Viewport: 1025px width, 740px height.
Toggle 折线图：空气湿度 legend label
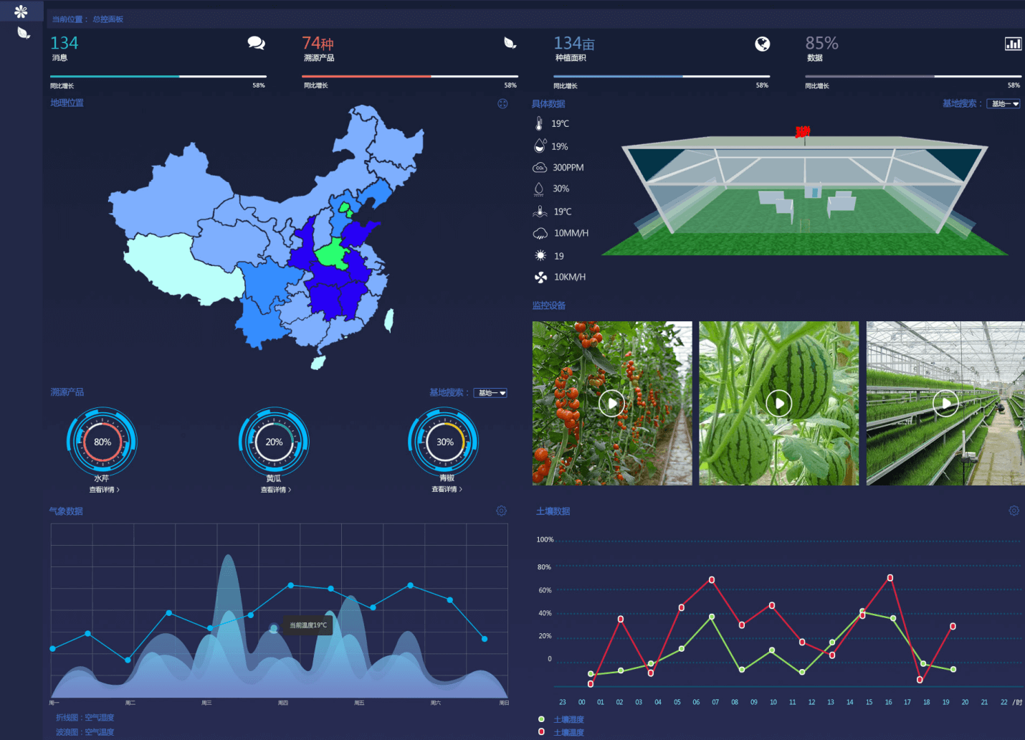click(85, 718)
